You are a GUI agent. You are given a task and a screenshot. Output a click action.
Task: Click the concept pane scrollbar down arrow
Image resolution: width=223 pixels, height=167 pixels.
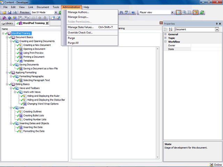pos(157,157)
